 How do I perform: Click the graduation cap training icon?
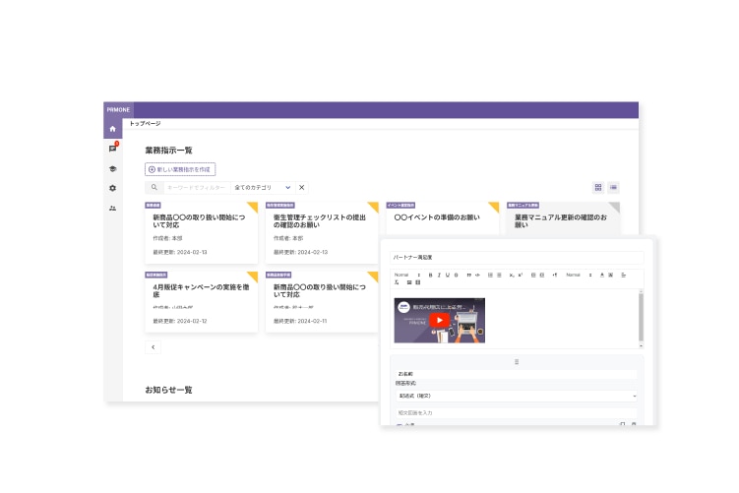(x=113, y=168)
